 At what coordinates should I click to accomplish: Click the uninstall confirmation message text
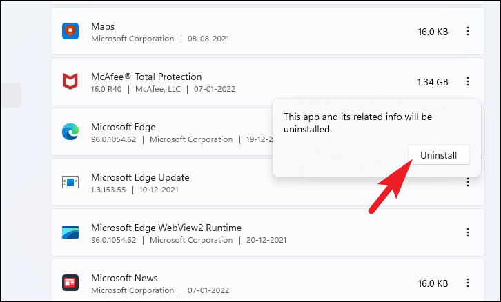(x=357, y=123)
